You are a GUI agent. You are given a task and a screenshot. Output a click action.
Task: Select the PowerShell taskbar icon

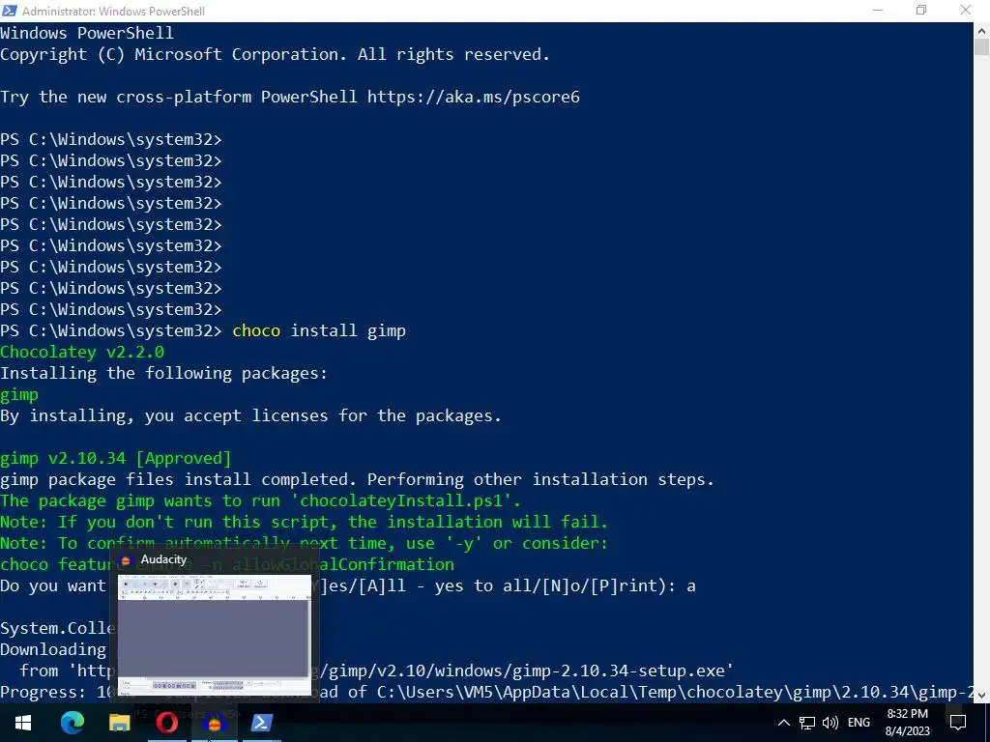(x=261, y=723)
